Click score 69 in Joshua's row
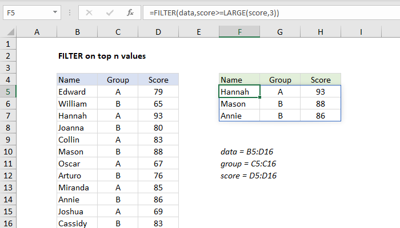 [158, 211]
